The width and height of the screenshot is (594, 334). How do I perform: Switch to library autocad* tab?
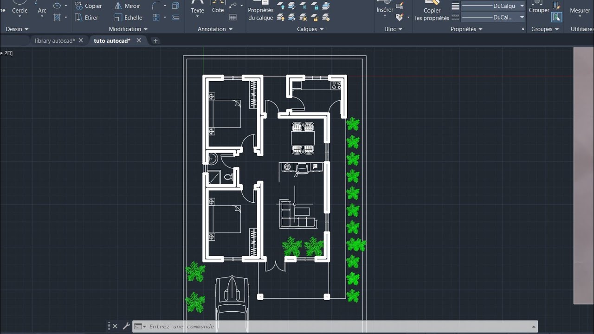pos(55,41)
